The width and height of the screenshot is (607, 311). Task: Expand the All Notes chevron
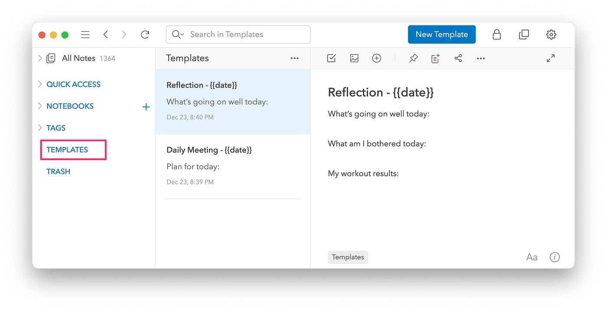[40, 58]
